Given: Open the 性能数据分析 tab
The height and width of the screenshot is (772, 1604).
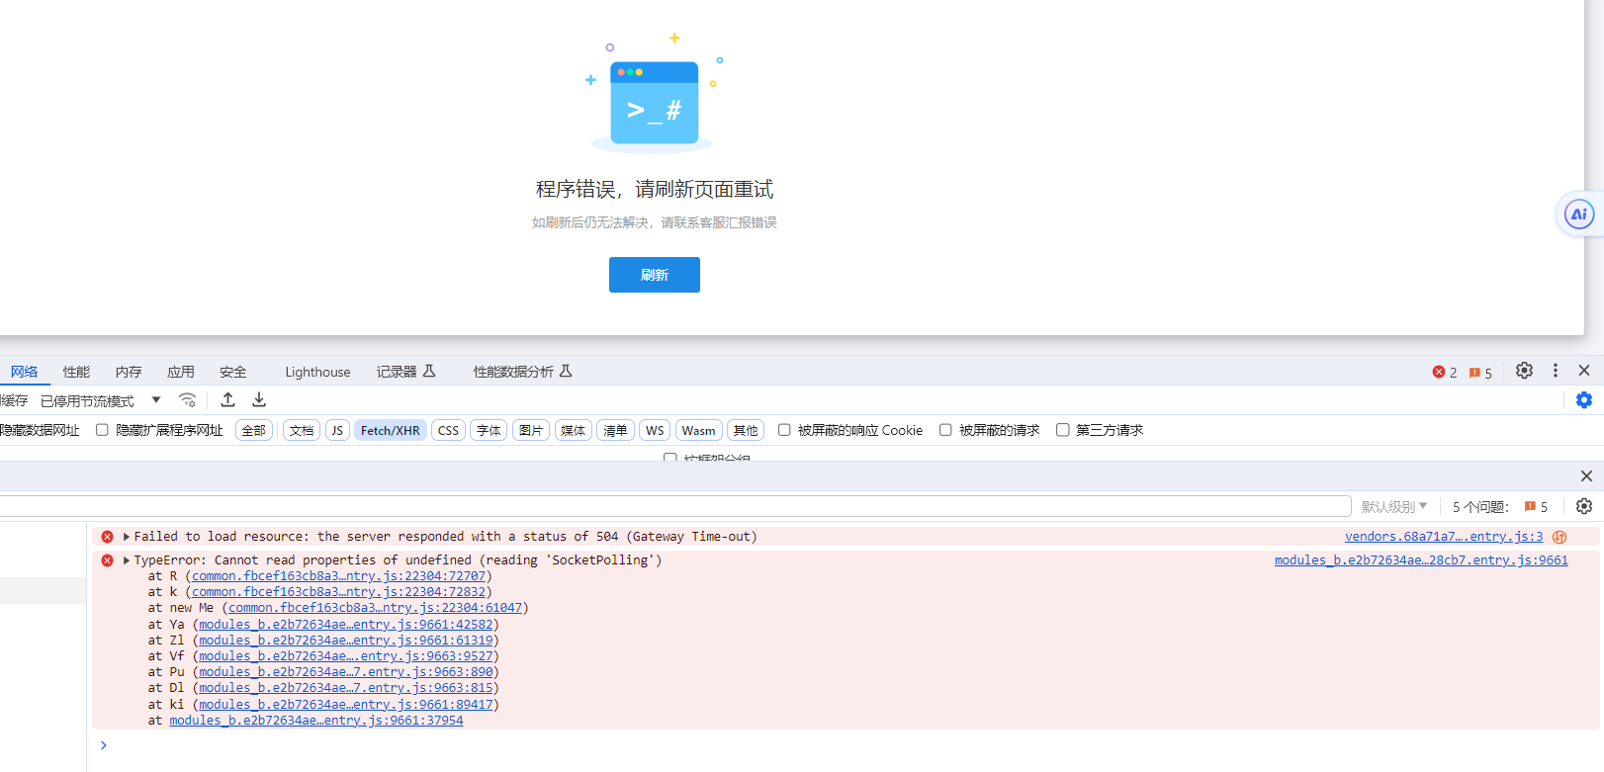Looking at the screenshot, I should [x=522, y=372].
